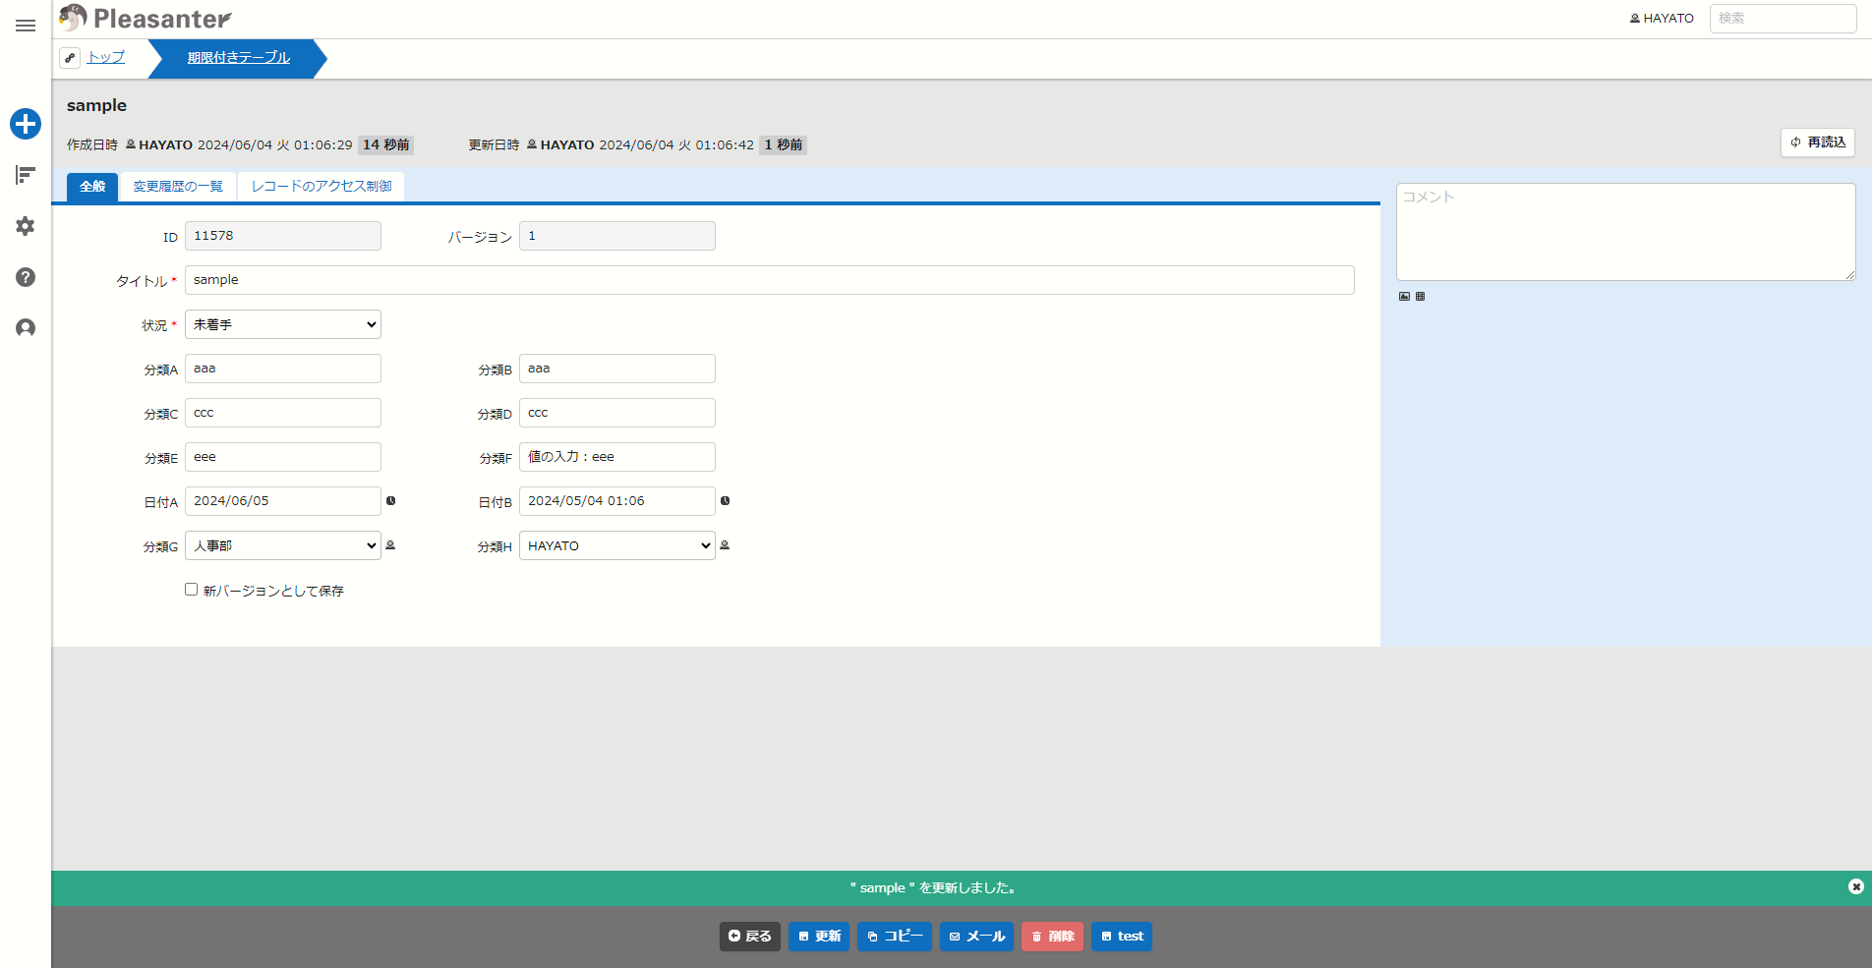The image size is (1872, 968).
Task: Go to トップ breadcrumb link
Action: click(x=106, y=58)
